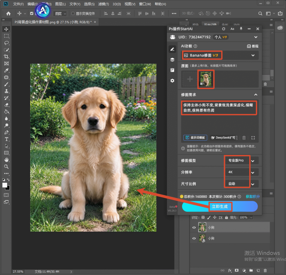
Task: Click the 获取积分 link
Action: tap(252, 196)
